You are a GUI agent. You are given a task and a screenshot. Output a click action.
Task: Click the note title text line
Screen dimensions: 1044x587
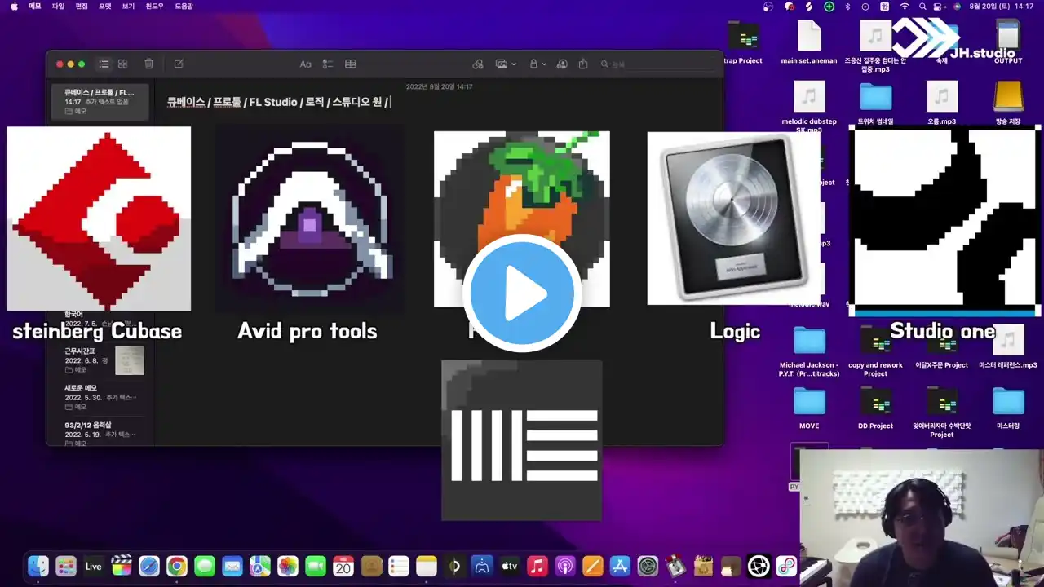click(278, 102)
